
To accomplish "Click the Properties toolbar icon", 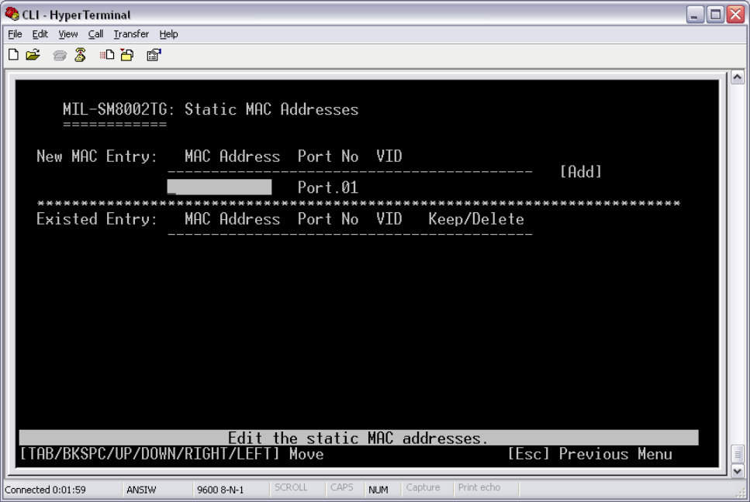I will tap(154, 55).
